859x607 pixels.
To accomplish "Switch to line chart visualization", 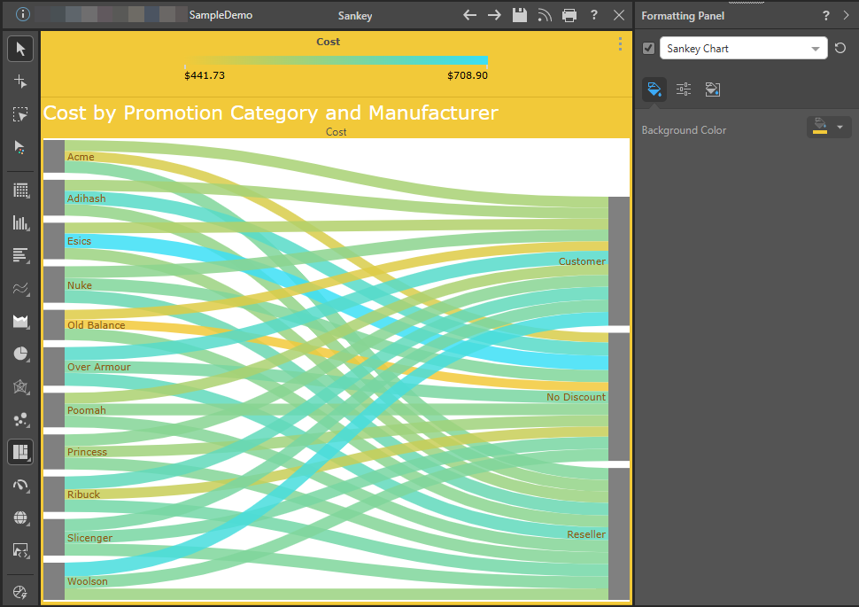I will 20,288.
